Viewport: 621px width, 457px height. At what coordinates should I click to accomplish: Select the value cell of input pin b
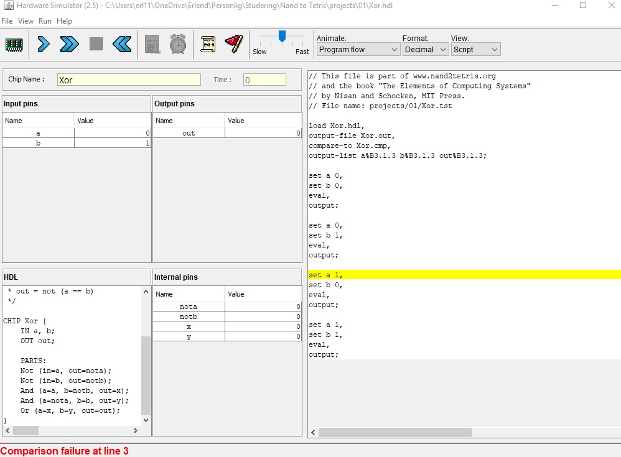pos(113,143)
